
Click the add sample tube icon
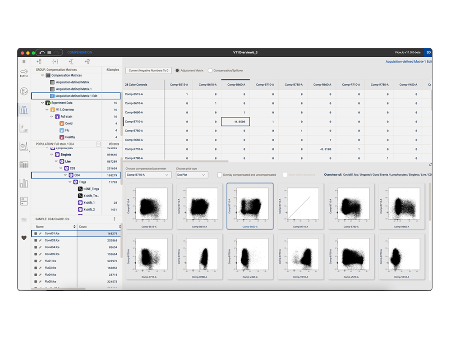[39, 61]
